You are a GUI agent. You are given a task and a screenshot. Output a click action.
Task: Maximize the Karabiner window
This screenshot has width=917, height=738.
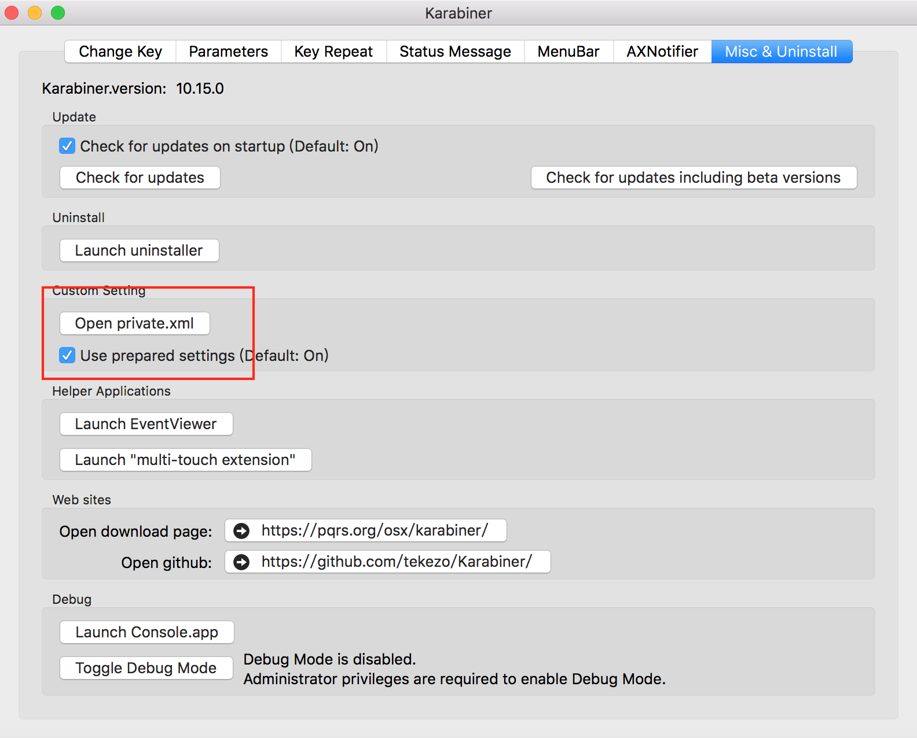(58, 13)
